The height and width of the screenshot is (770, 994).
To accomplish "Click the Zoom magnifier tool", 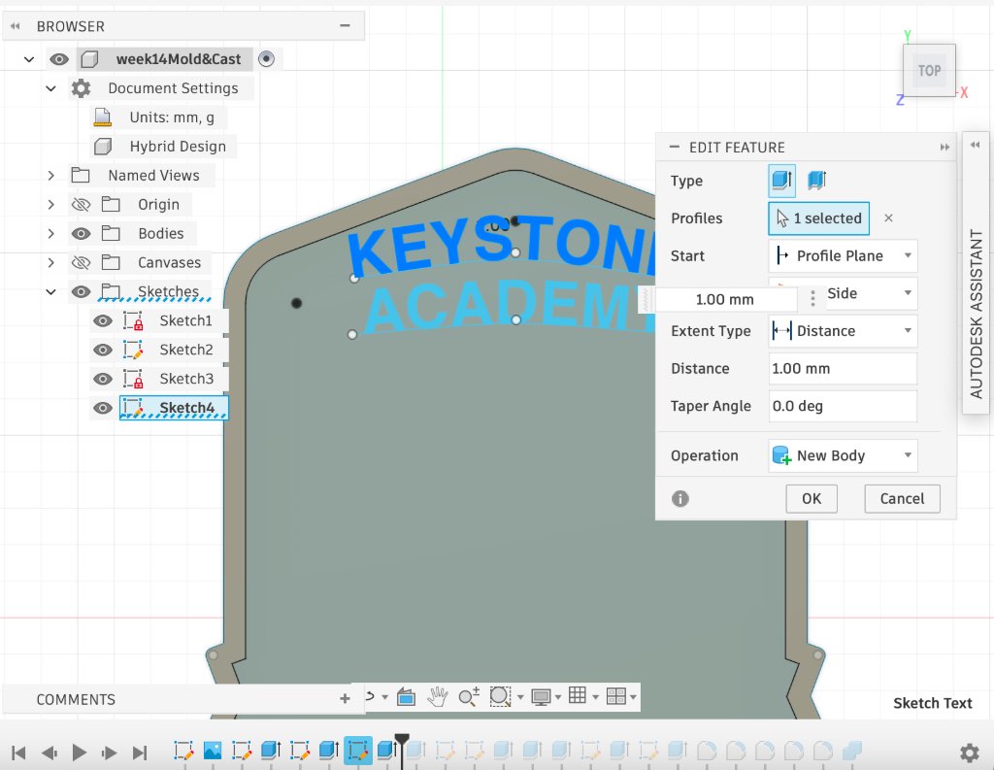I will click(469, 697).
